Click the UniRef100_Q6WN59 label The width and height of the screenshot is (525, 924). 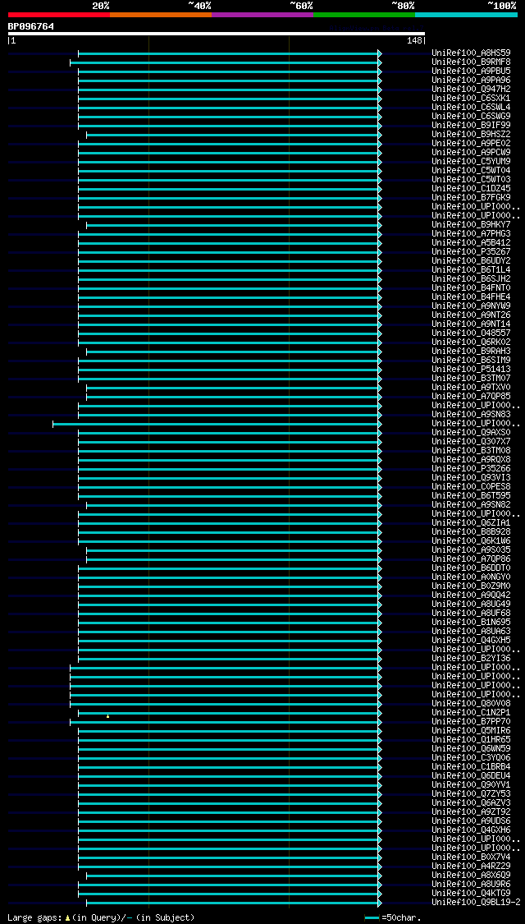[471, 749]
